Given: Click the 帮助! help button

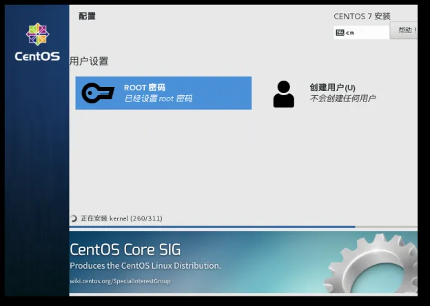Looking at the screenshot, I should [404, 30].
